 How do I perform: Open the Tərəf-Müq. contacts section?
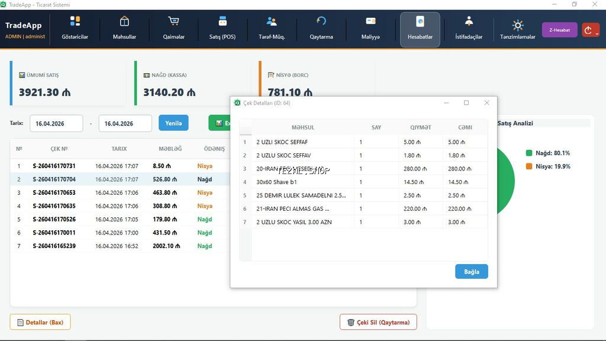(x=272, y=27)
